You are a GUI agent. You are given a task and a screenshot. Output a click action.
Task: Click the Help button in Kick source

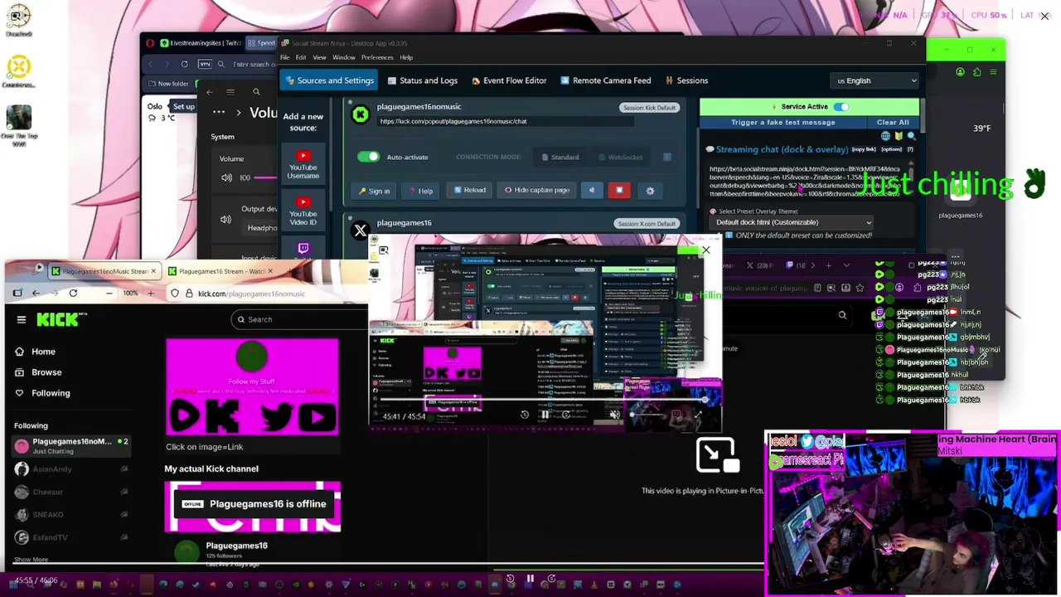tap(420, 191)
